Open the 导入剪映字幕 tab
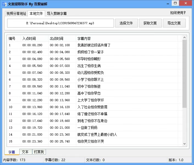The height and width of the screenshot is (165, 194). 57,13
